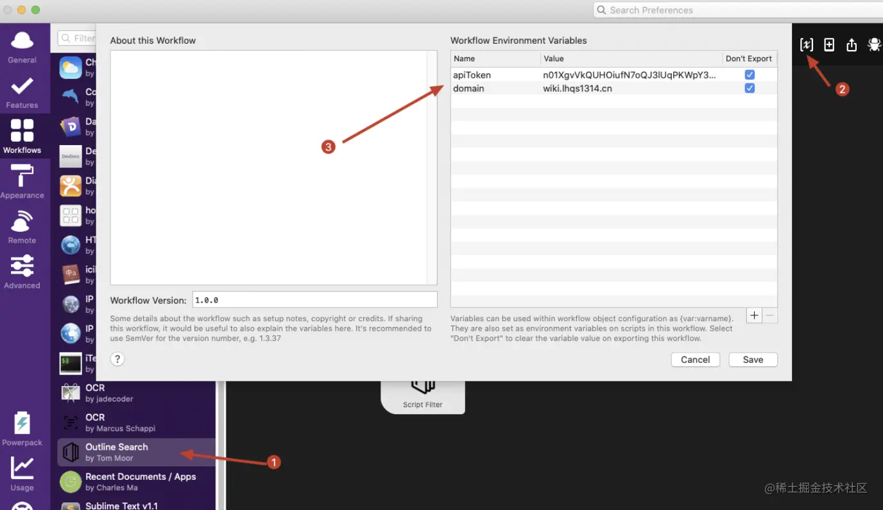Click the iTerm terminal workflow icon
This screenshot has width=883, height=510.
71,364
